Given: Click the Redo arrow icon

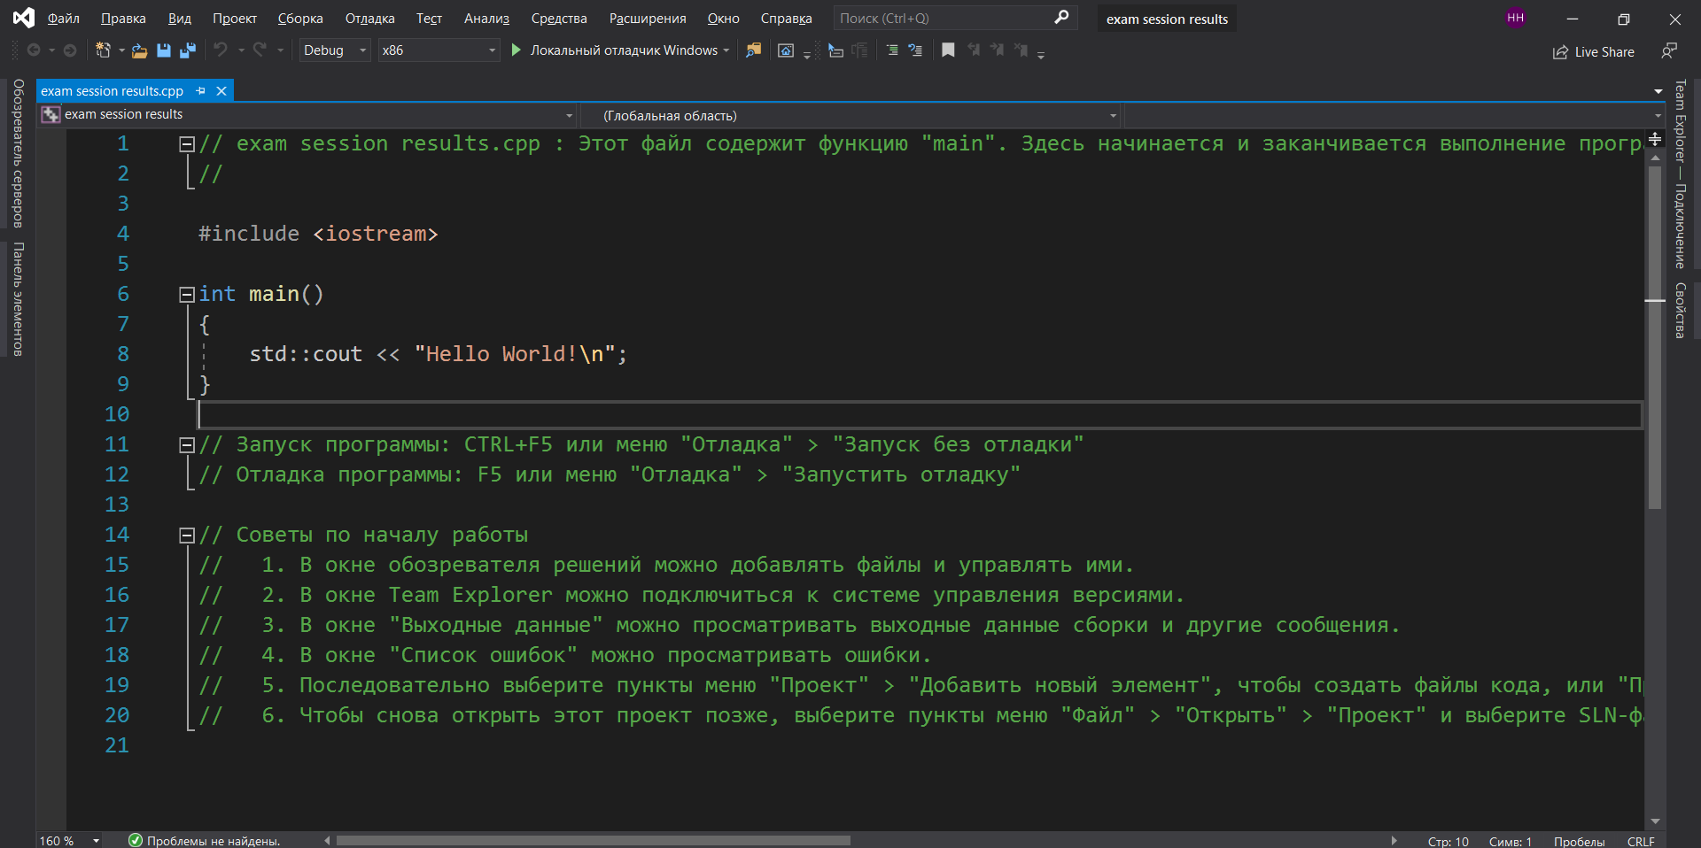Looking at the screenshot, I should tap(260, 50).
